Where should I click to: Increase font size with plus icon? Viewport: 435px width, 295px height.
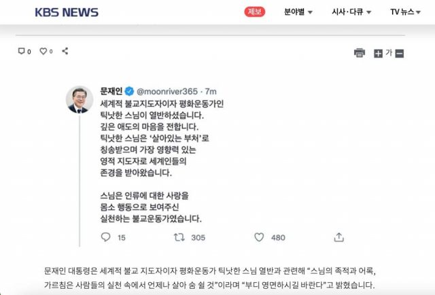[378, 53]
